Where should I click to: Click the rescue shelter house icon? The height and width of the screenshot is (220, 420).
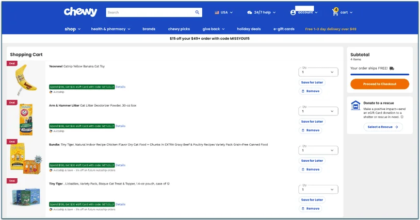pos(356,105)
